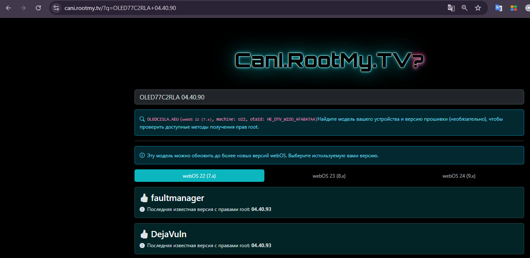Click info icon in the webOS update notice

(x=142, y=156)
